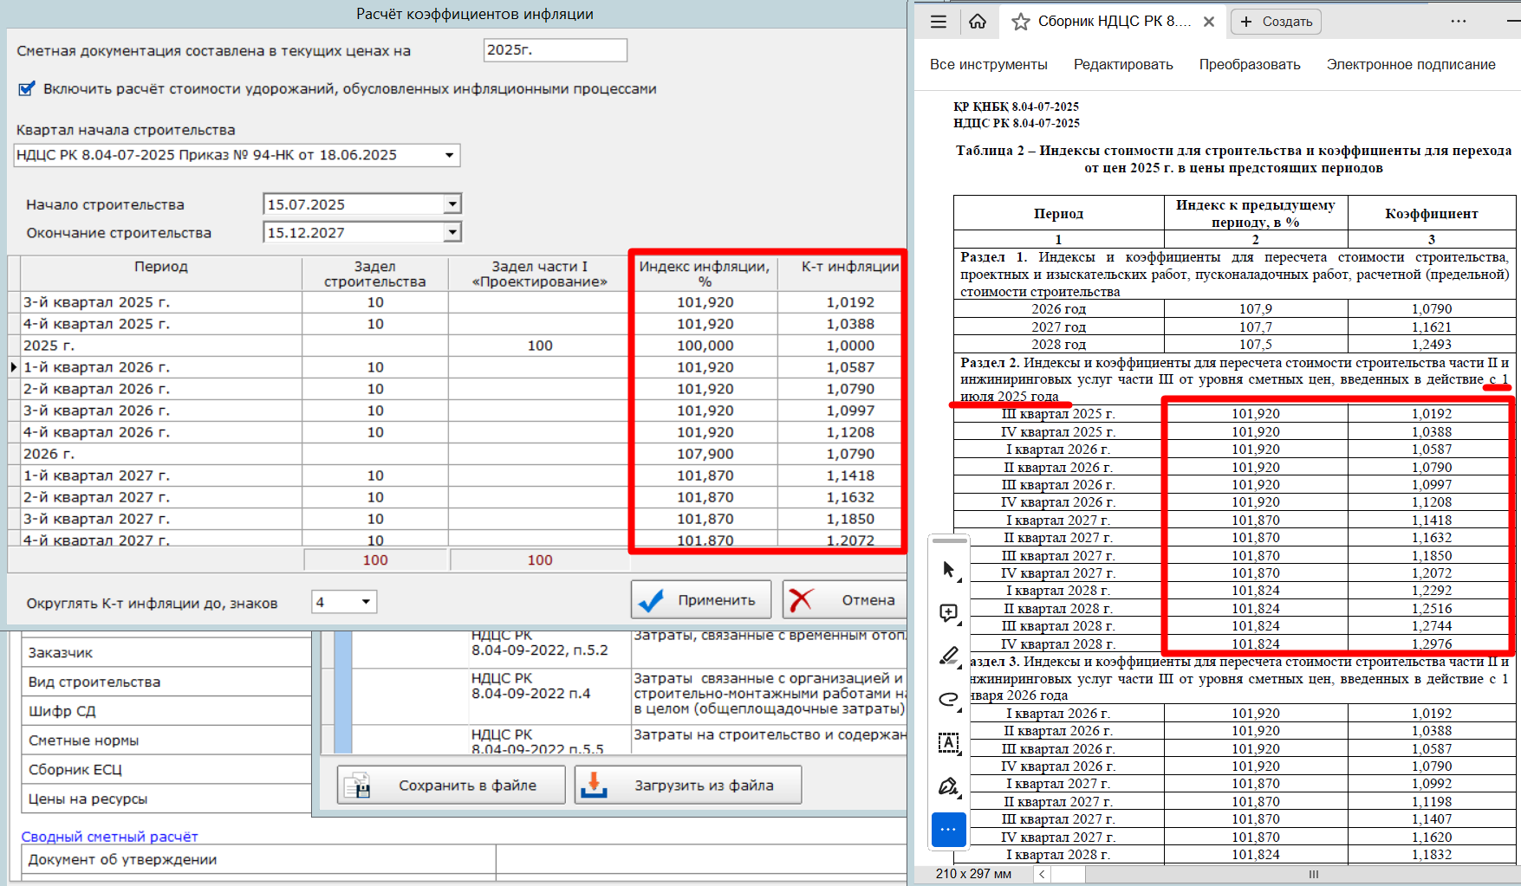Open Сводный сметный расчёт link

pos(109,837)
